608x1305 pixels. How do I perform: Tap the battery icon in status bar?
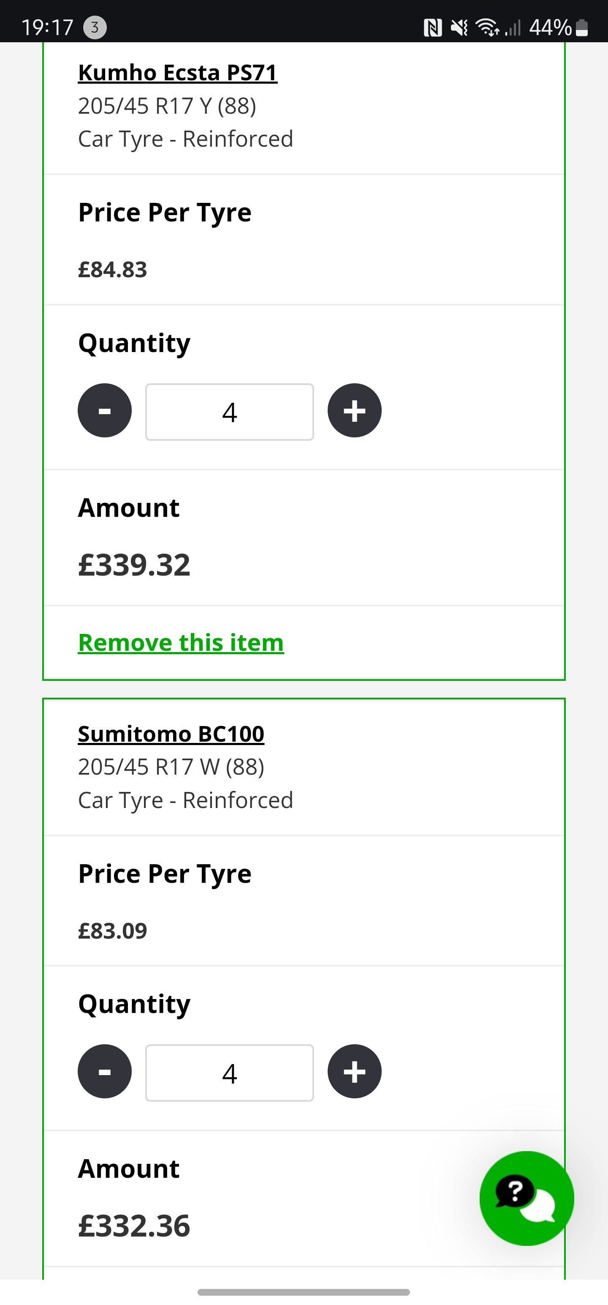pos(582,27)
